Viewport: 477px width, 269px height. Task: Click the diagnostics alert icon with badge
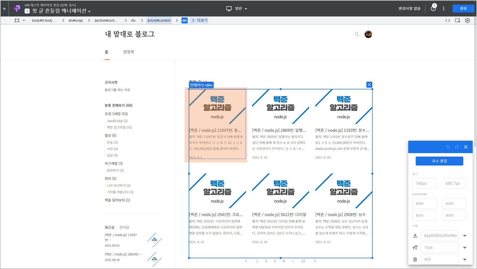tap(433, 8)
